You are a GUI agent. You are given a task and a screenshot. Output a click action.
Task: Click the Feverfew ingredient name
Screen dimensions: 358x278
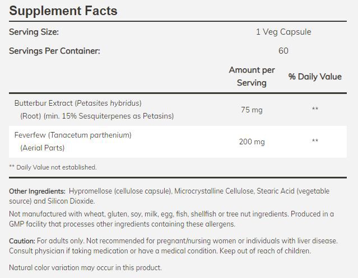73,135
